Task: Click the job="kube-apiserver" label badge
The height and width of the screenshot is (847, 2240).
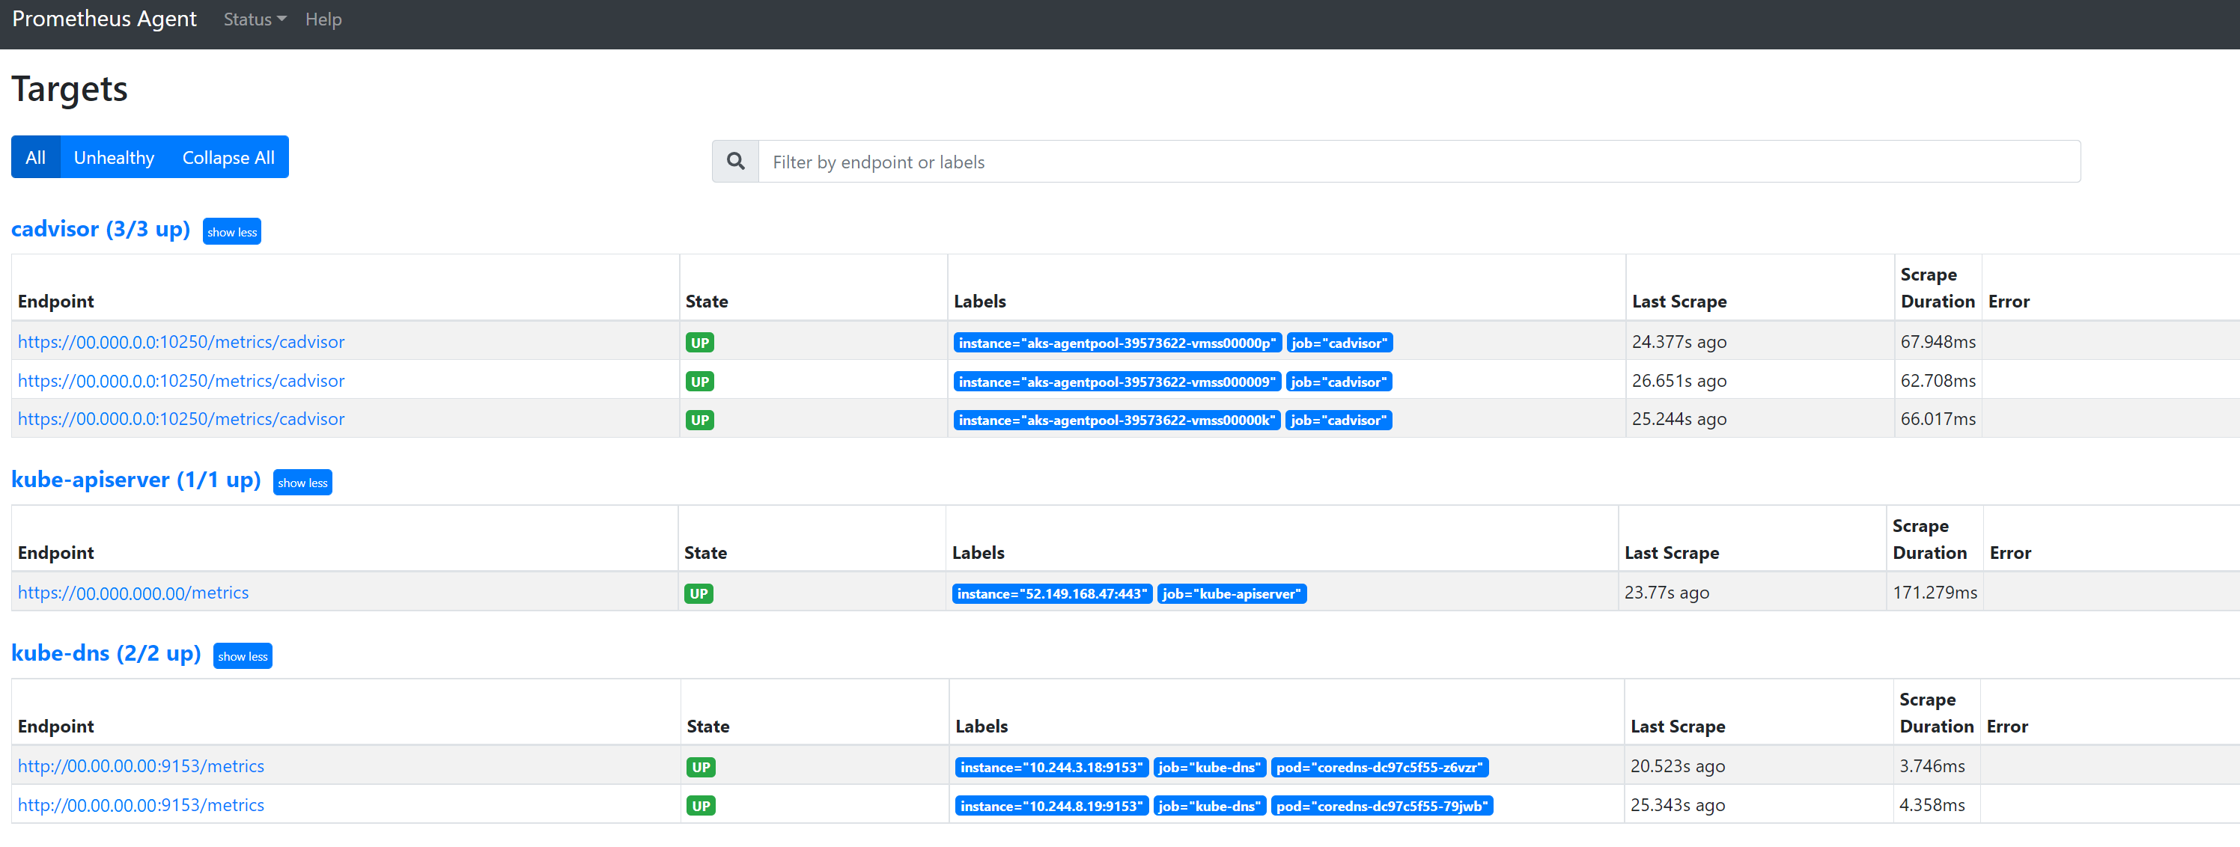Action: [x=1231, y=594]
